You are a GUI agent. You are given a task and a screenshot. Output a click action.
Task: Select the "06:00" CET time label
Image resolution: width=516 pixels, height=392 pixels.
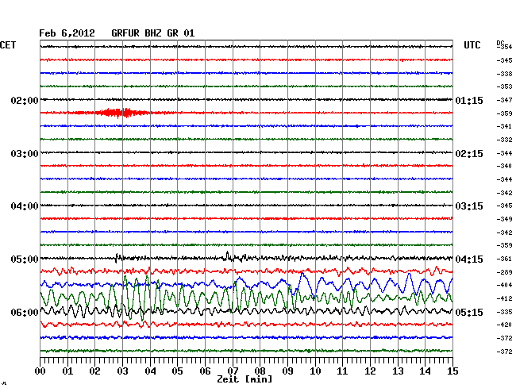(25, 312)
